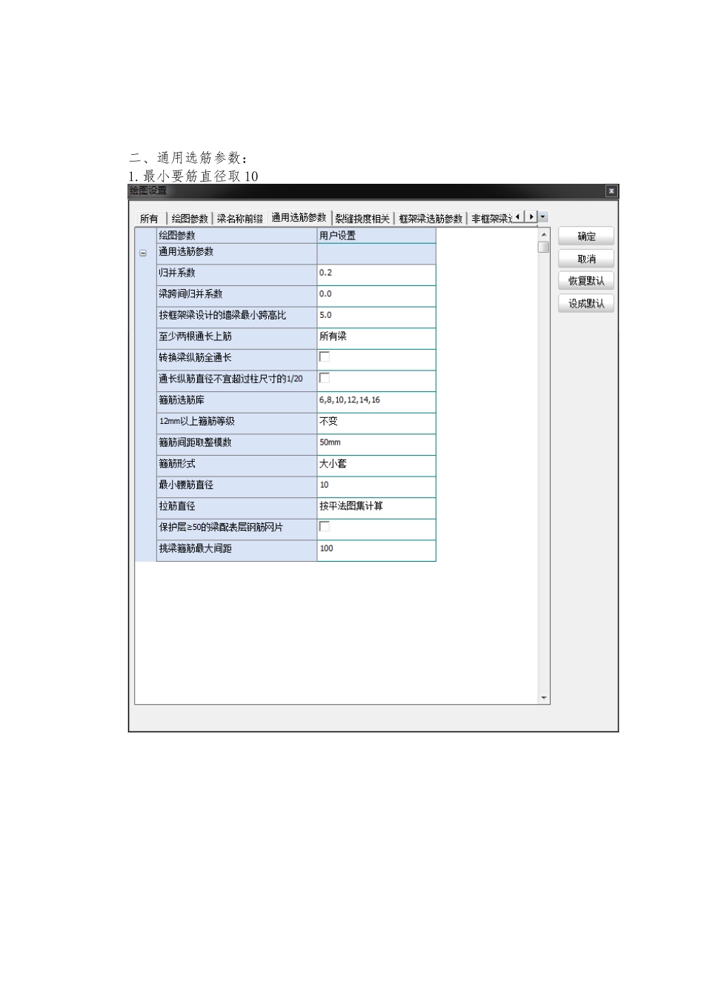Viewport: 704px width, 996px height.
Task: Select the 通用选筋参数 tab
Action: coord(299,217)
